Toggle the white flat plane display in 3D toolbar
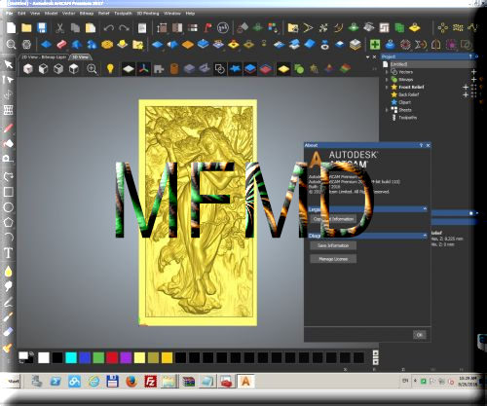Image resolution: width=487 pixels, height=406 pixels. pyautogui.click(x=129, y=69)
